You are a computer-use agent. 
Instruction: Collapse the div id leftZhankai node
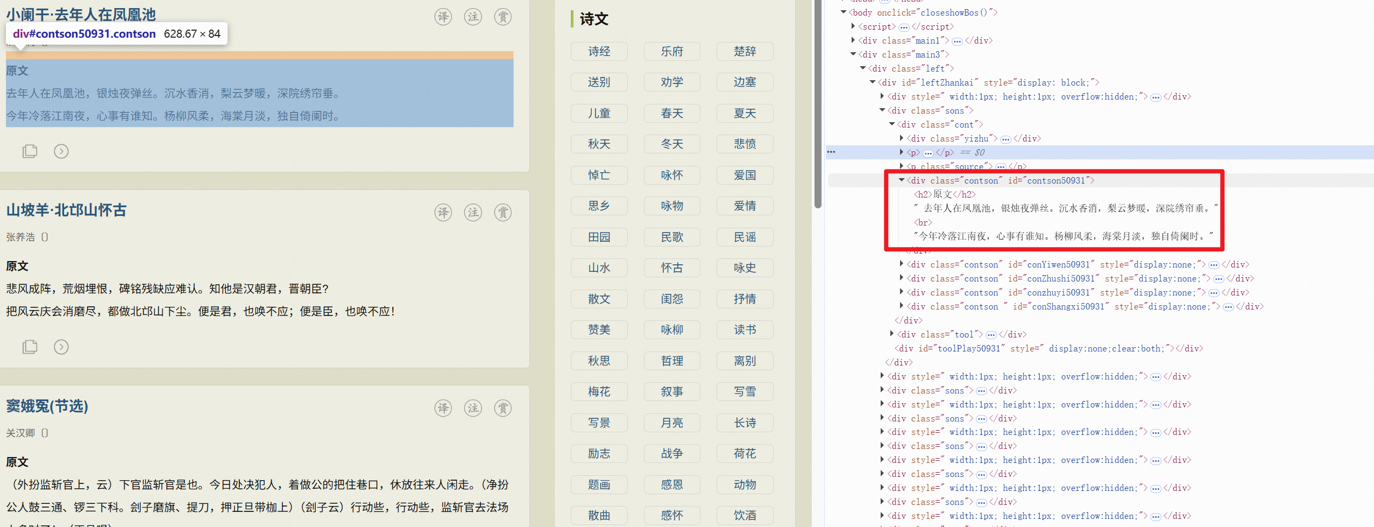pyautogui.click(x=873, y=82)
